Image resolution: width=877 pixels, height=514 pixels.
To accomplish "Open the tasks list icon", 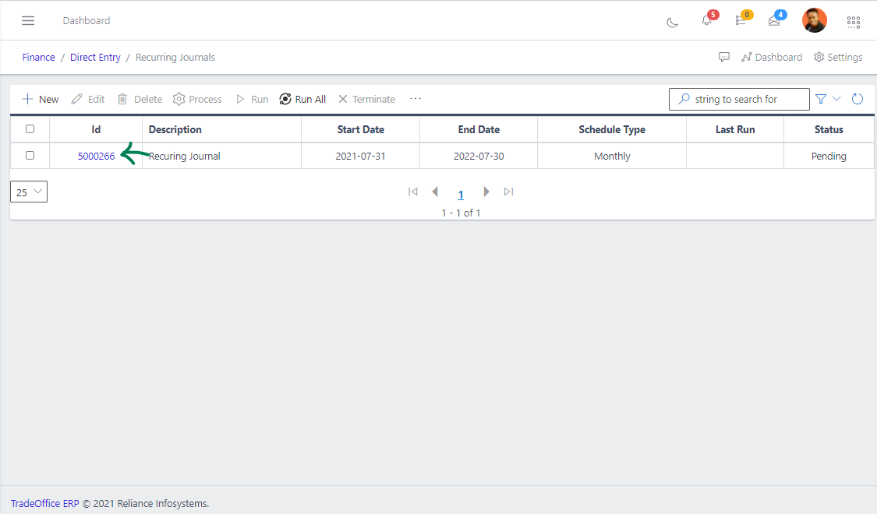I will tap(741, 21).
